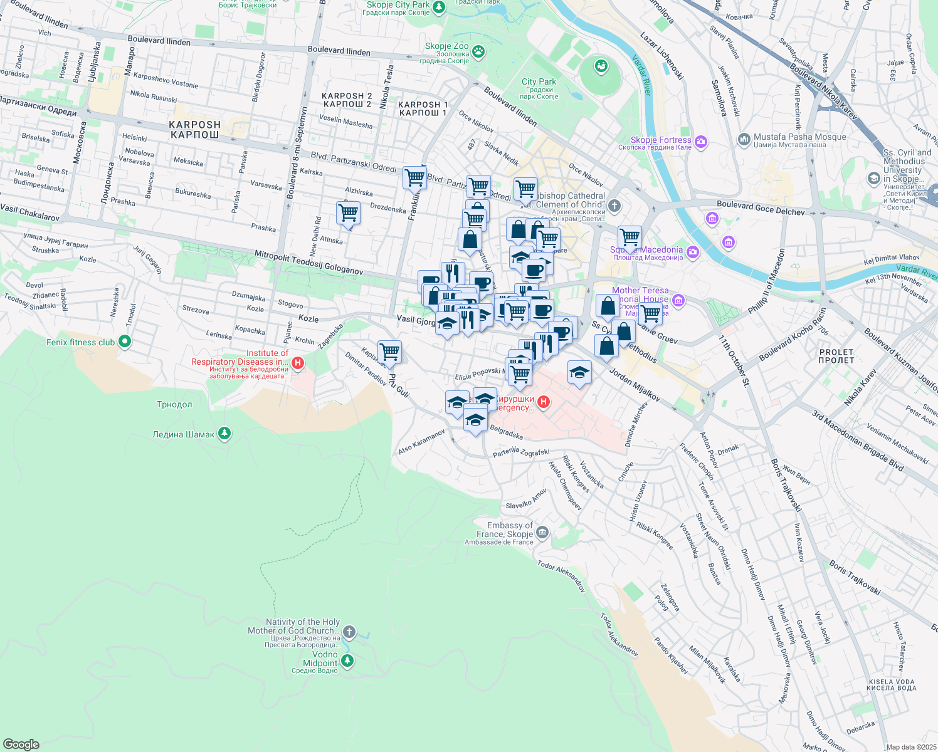Select the emergency hospital H icon
Viewport: 938px width, 752px height.
click(544, 402)
